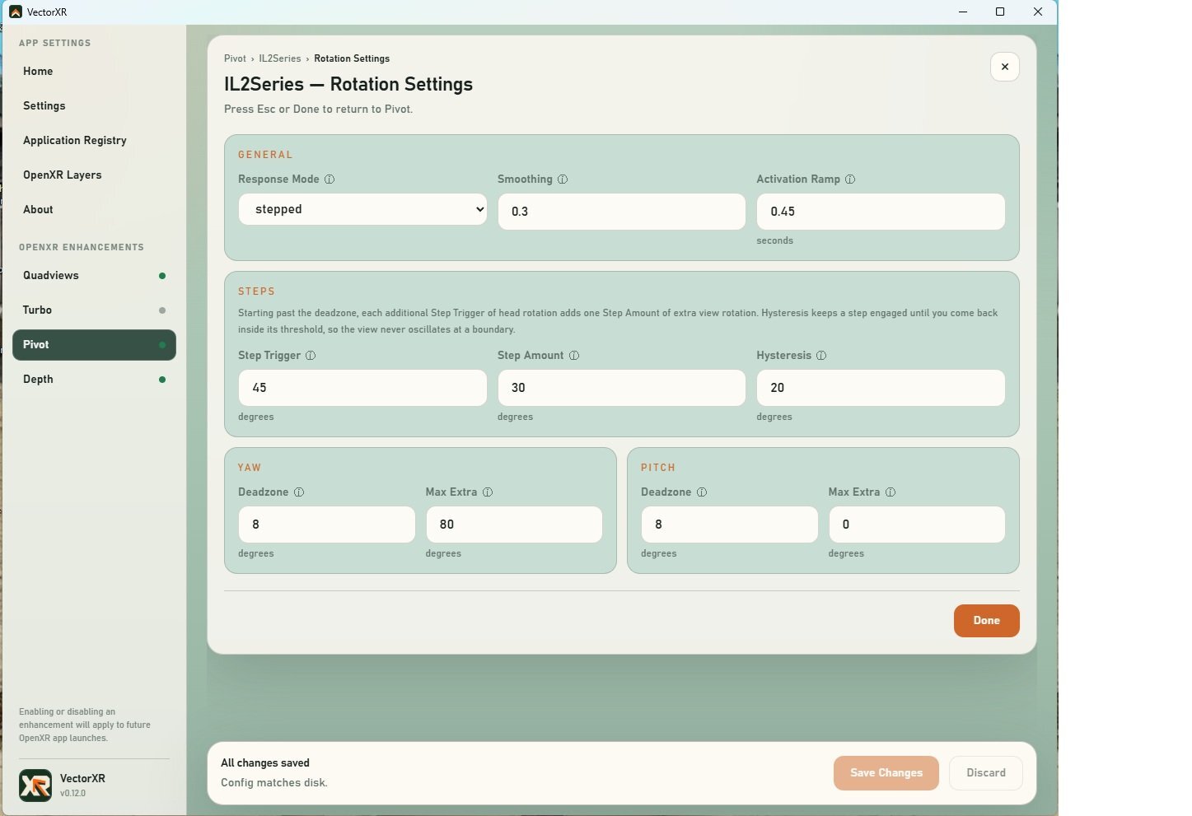Click the Yaw Deadzone input field
This screenshot has height=816, width=1192.
(x=327, y=525)
